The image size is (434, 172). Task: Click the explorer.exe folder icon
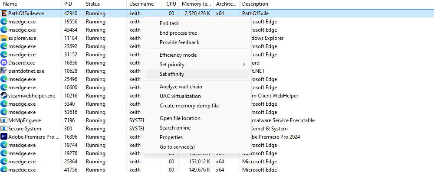[x=4, y=38]
